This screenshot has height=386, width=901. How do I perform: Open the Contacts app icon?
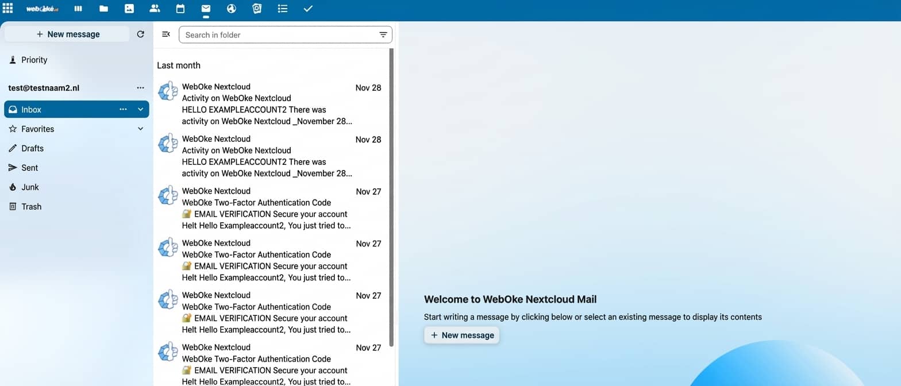coord(155,9)
